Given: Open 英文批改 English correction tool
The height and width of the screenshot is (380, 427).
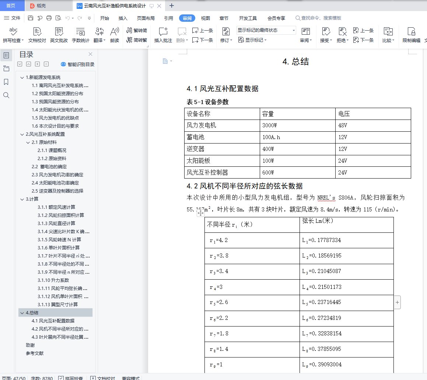Looking at the screenshot, I should 59,35.
